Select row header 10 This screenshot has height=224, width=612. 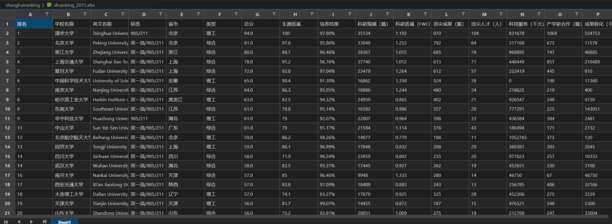click(7, 109)
